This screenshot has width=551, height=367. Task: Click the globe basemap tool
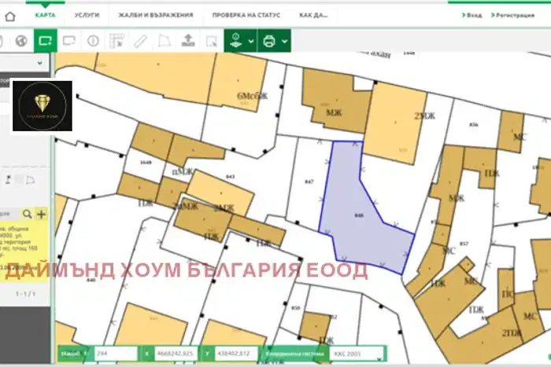21,41
